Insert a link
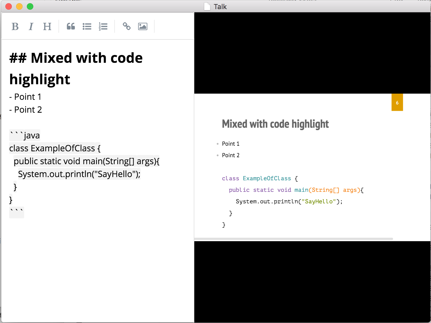 point(127,26)
